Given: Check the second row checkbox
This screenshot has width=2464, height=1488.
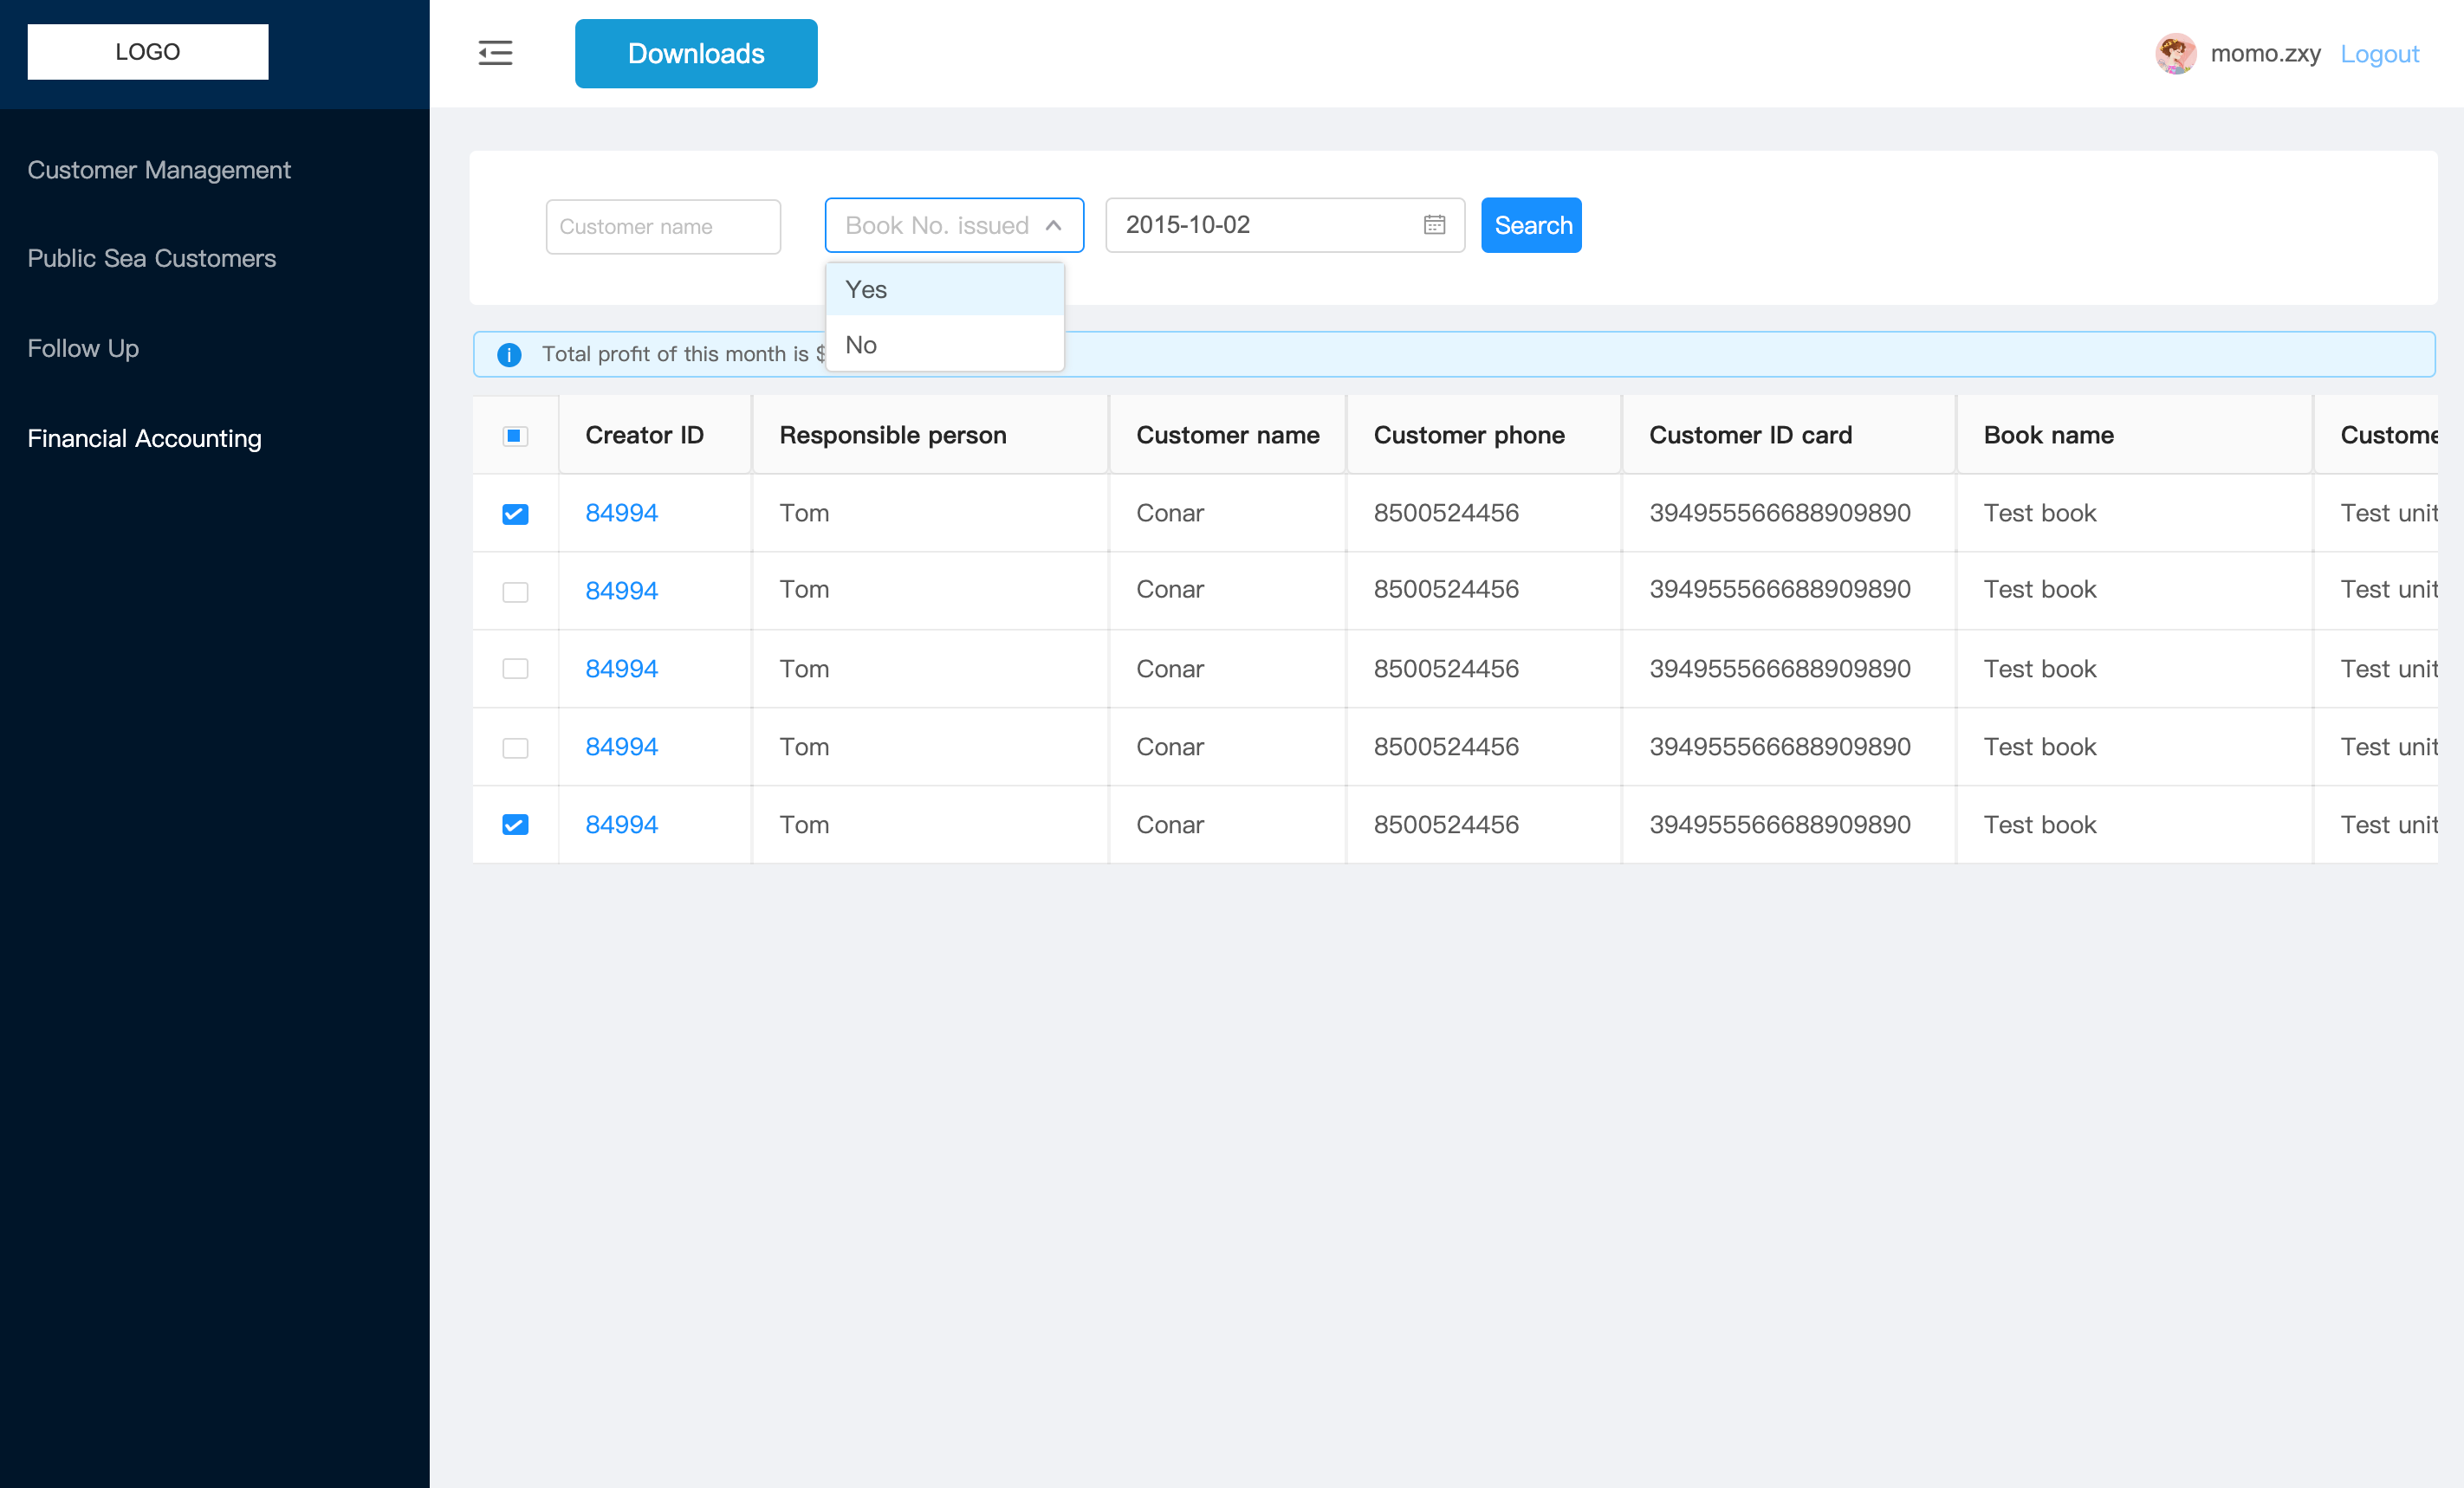Looking at the screenshot, I should tap(515, 591).
